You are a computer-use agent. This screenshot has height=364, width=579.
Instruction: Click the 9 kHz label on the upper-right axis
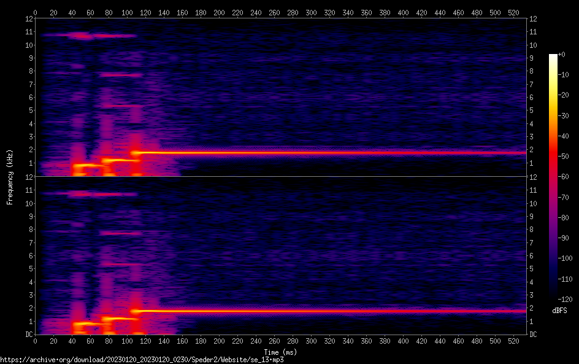coord(533,58)
